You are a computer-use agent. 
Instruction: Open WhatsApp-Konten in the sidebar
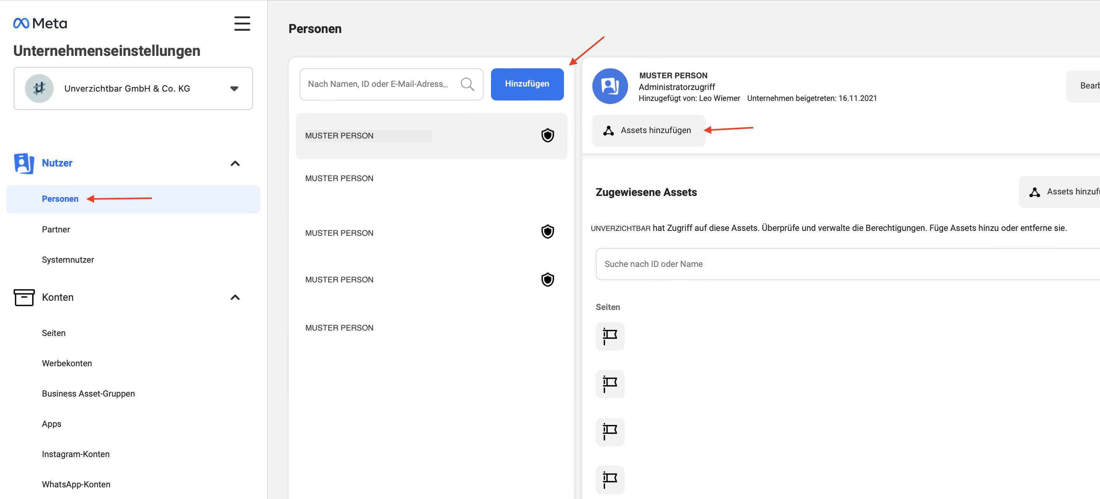(76, 485)
